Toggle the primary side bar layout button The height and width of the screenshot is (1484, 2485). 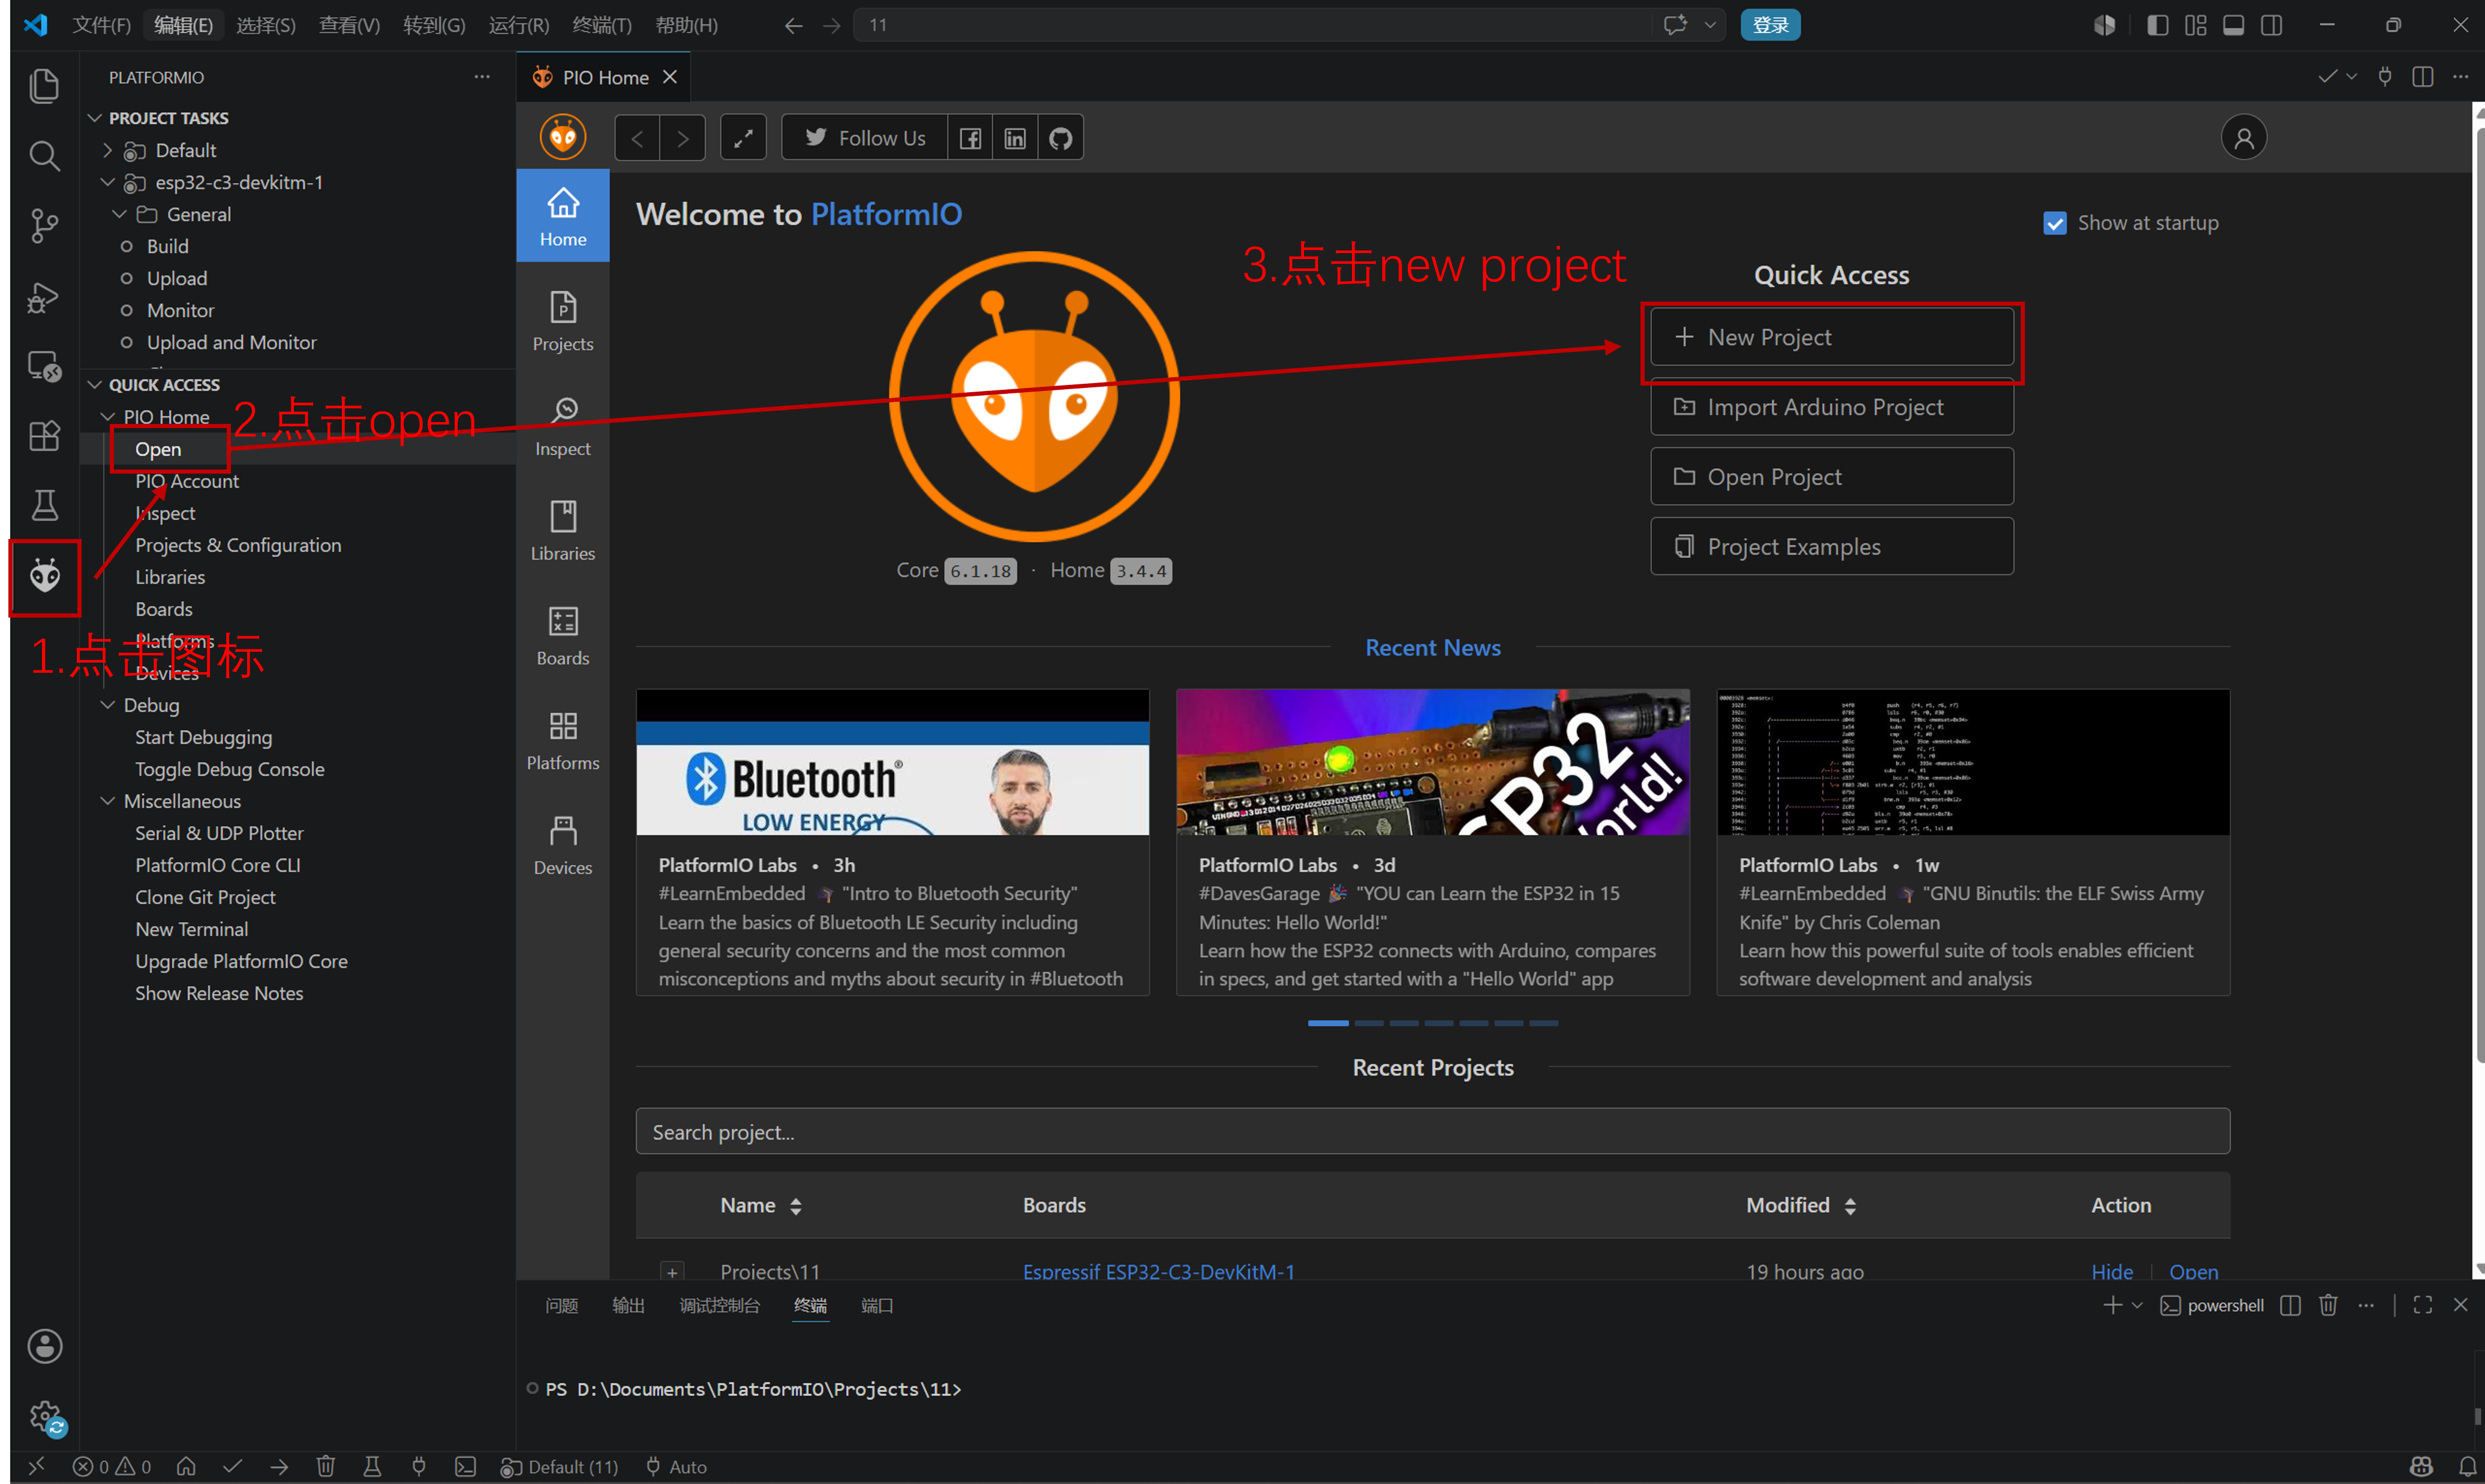click(2158, 25)
